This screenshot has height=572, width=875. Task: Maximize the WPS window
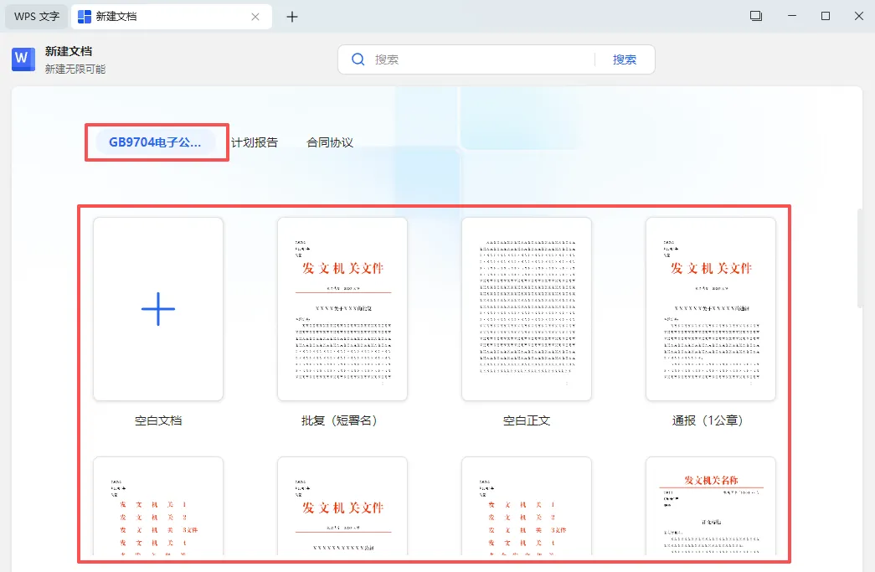[x=826, y=16]
